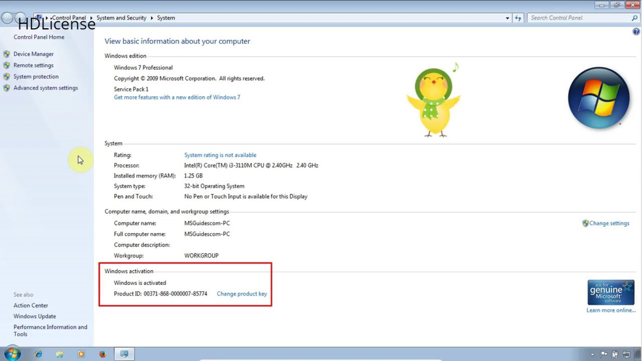Open System rating is not available link
642x361 pixels.
(x=220, y=155)
